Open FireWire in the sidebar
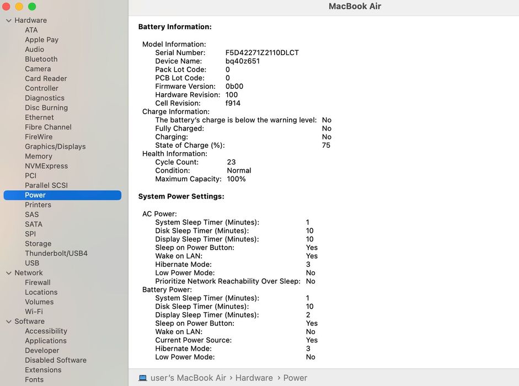Screen dimensions: 519x386 pos(39,137)
